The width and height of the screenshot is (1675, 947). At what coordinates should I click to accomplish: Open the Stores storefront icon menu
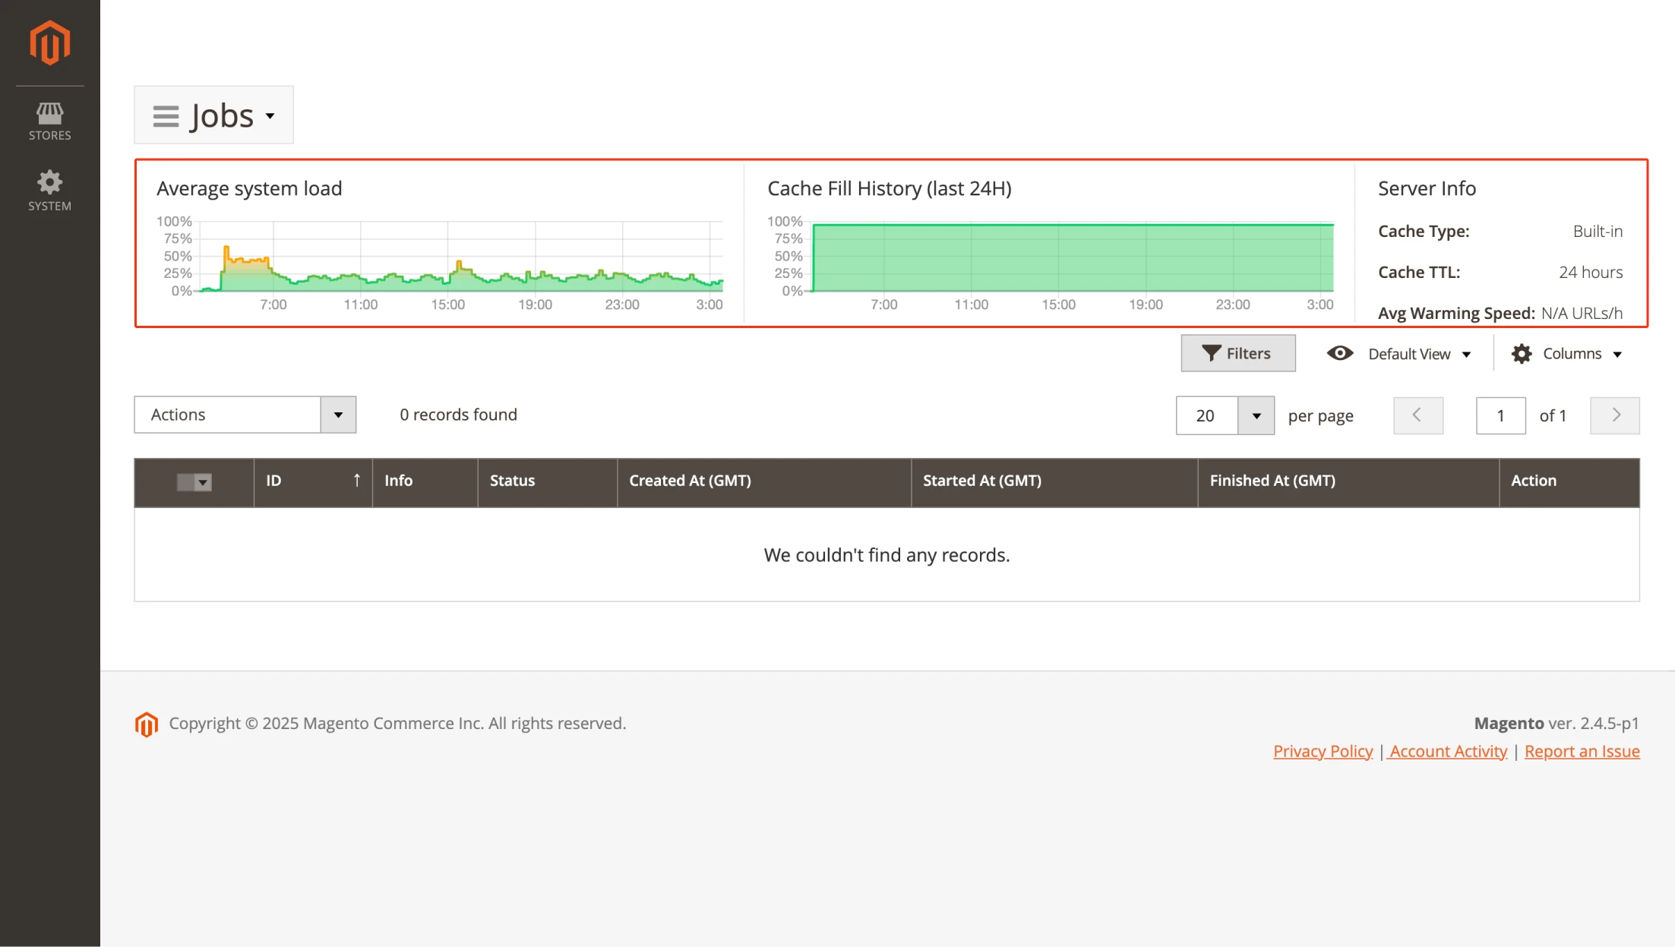pyautogui.click(x=49, y=114)
